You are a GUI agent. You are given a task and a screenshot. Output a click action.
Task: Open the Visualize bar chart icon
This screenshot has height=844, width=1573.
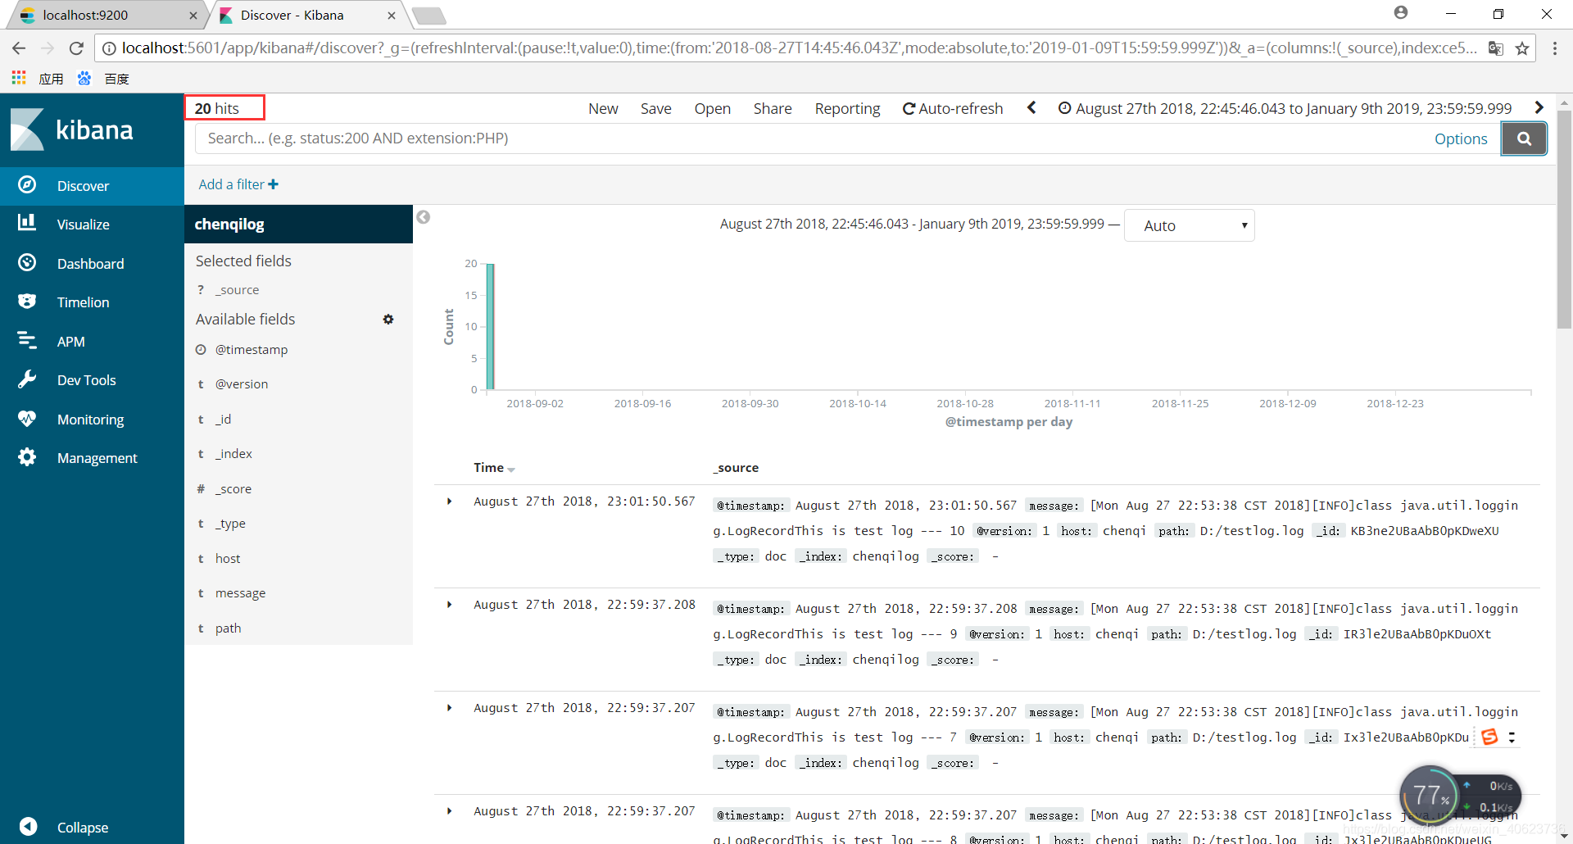[x=27, y=223]
